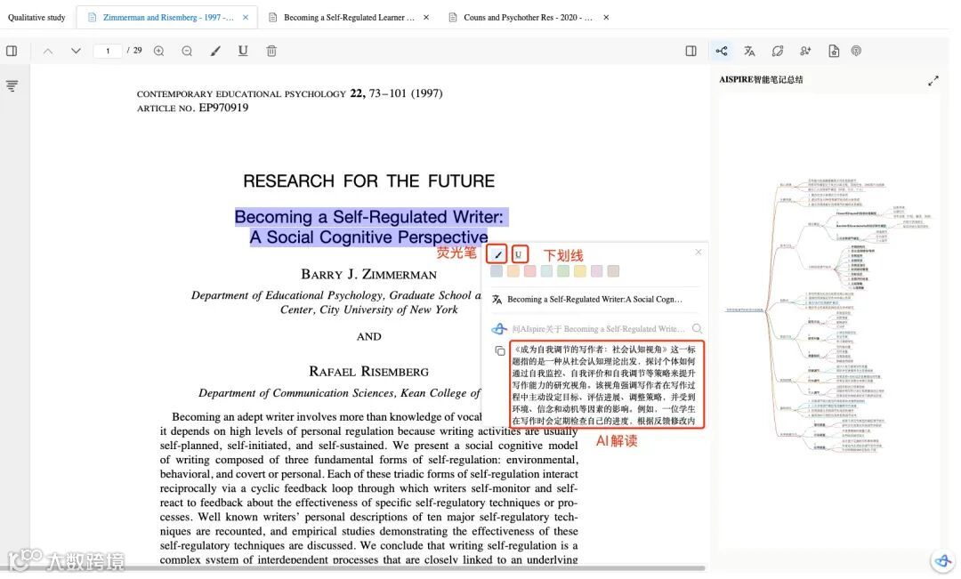Select highlighter pen in selection popup
961x579 pixels.
[497, 253]
